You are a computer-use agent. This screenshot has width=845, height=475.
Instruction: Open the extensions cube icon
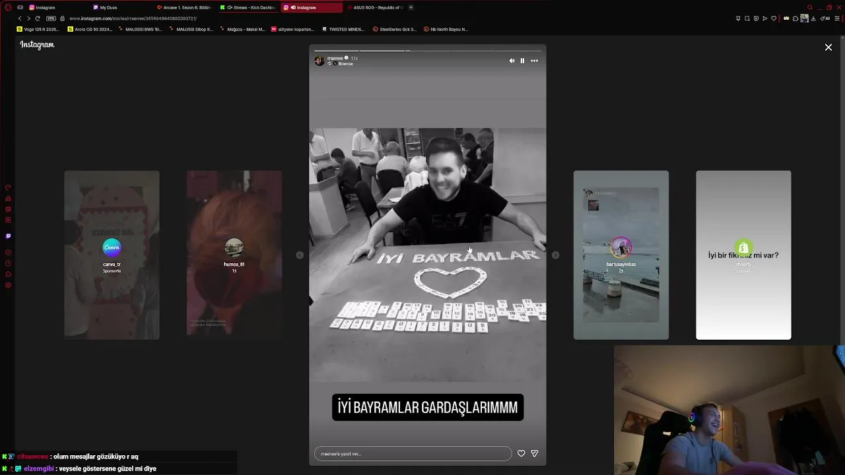click(x=795, y=18)
